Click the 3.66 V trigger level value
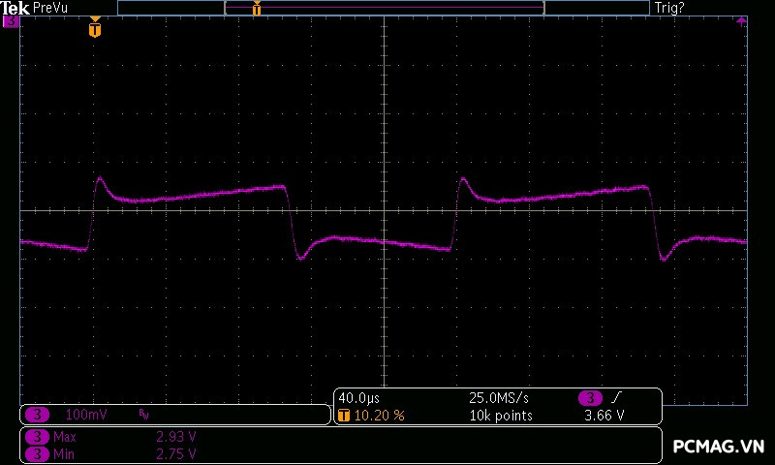 (x=604, y=416)
